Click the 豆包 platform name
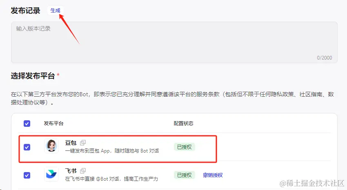 tap(71, 143)
